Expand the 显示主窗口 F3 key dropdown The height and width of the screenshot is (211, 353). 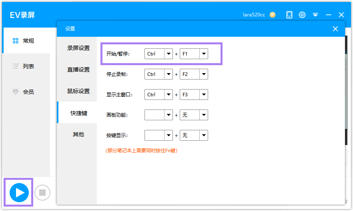(204, 95)
